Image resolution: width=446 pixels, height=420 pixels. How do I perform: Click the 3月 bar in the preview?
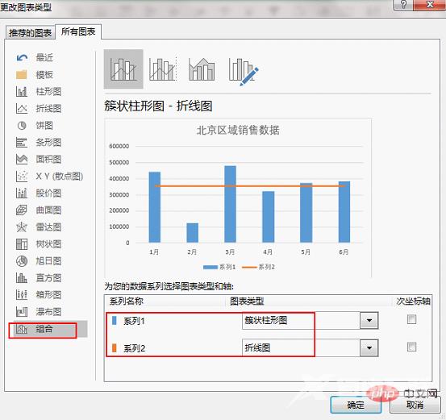[x=230, y=204]
